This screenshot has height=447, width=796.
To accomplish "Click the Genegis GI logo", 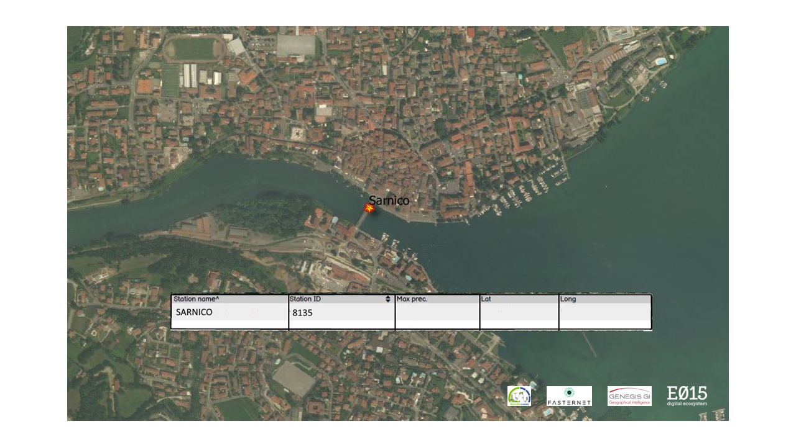I will [629, 396].
